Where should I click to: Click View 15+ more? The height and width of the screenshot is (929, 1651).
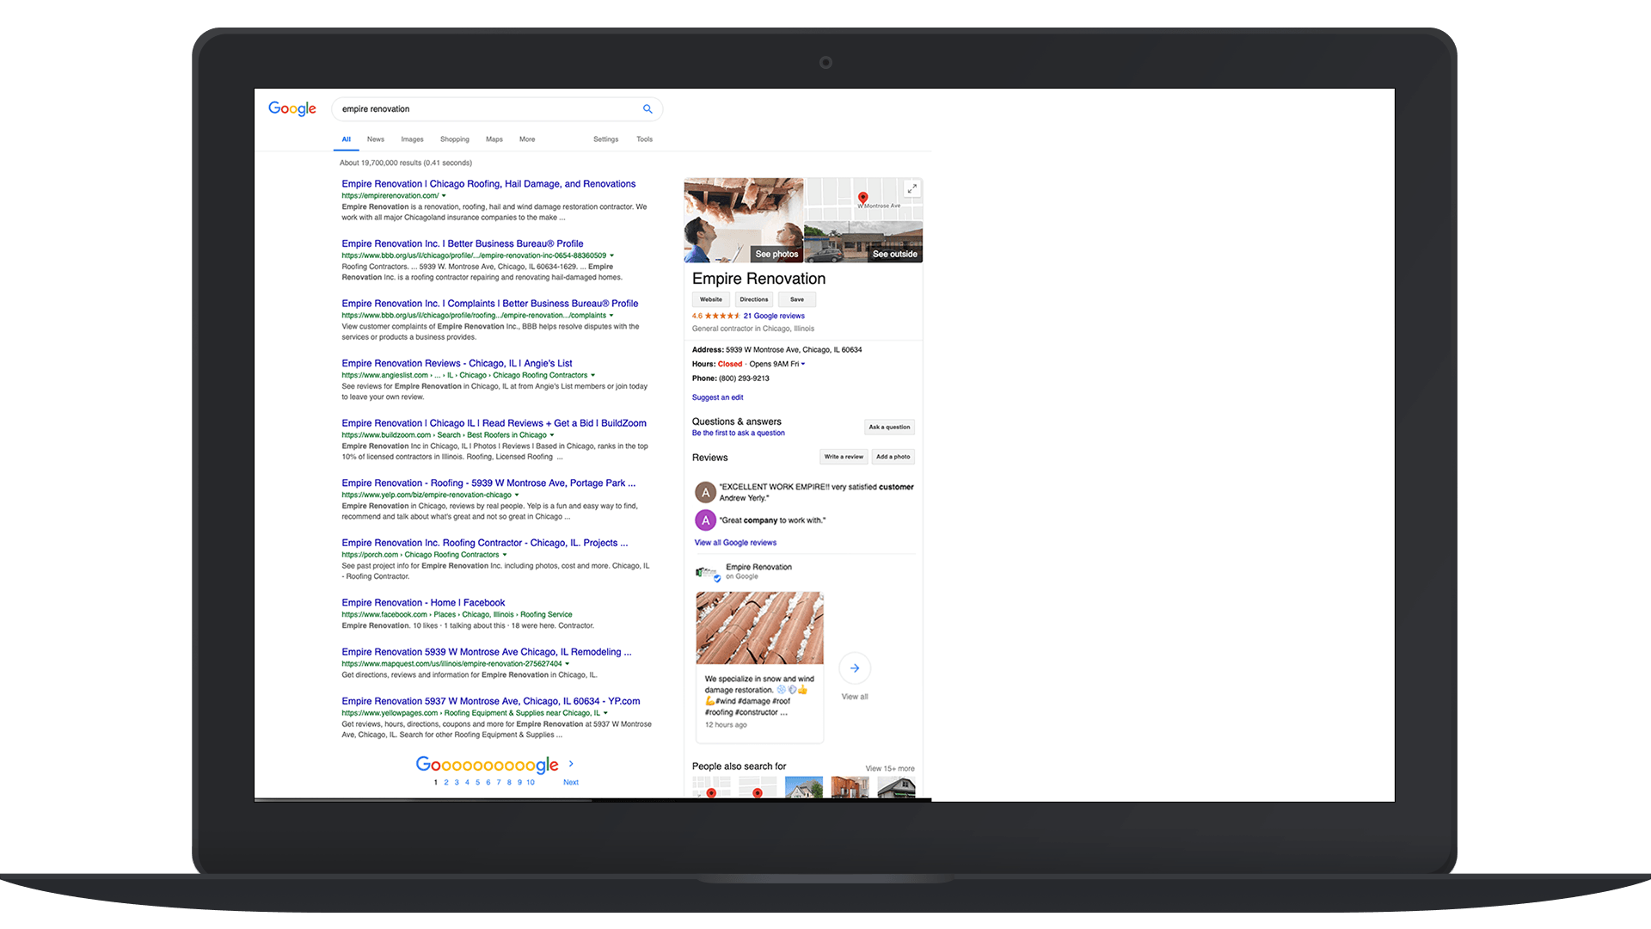(890, 768)
